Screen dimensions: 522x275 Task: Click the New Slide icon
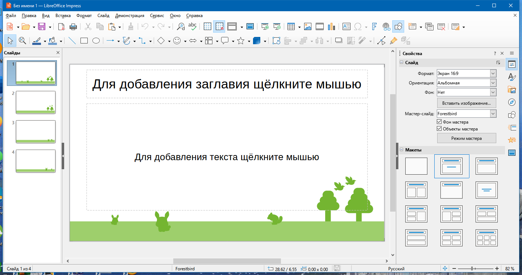pyautogui.click(x=412, y=26)
